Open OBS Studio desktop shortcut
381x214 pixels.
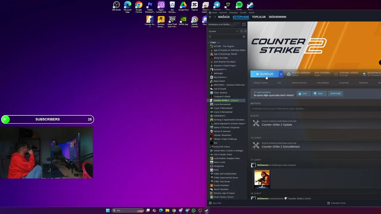click(x=116, y=6)
